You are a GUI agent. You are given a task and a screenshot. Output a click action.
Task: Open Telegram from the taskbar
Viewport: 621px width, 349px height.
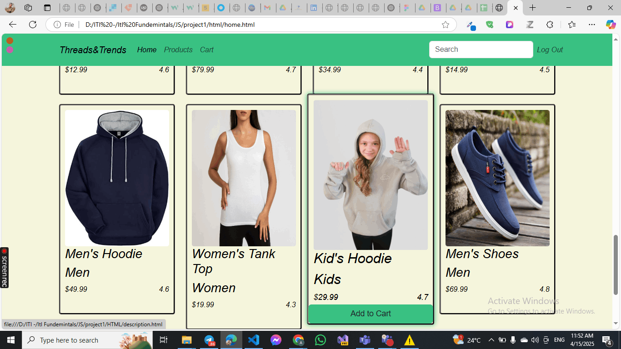[209, 340]
